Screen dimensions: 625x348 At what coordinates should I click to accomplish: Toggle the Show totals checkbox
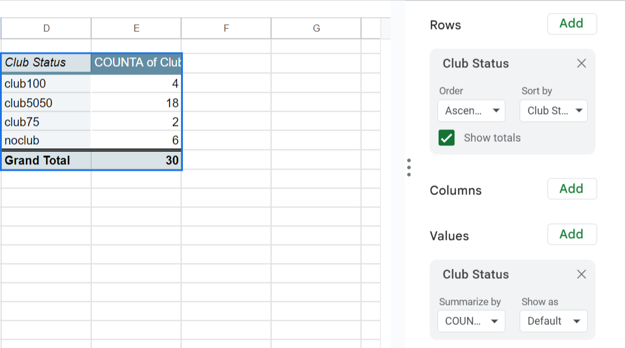[447, 138]
